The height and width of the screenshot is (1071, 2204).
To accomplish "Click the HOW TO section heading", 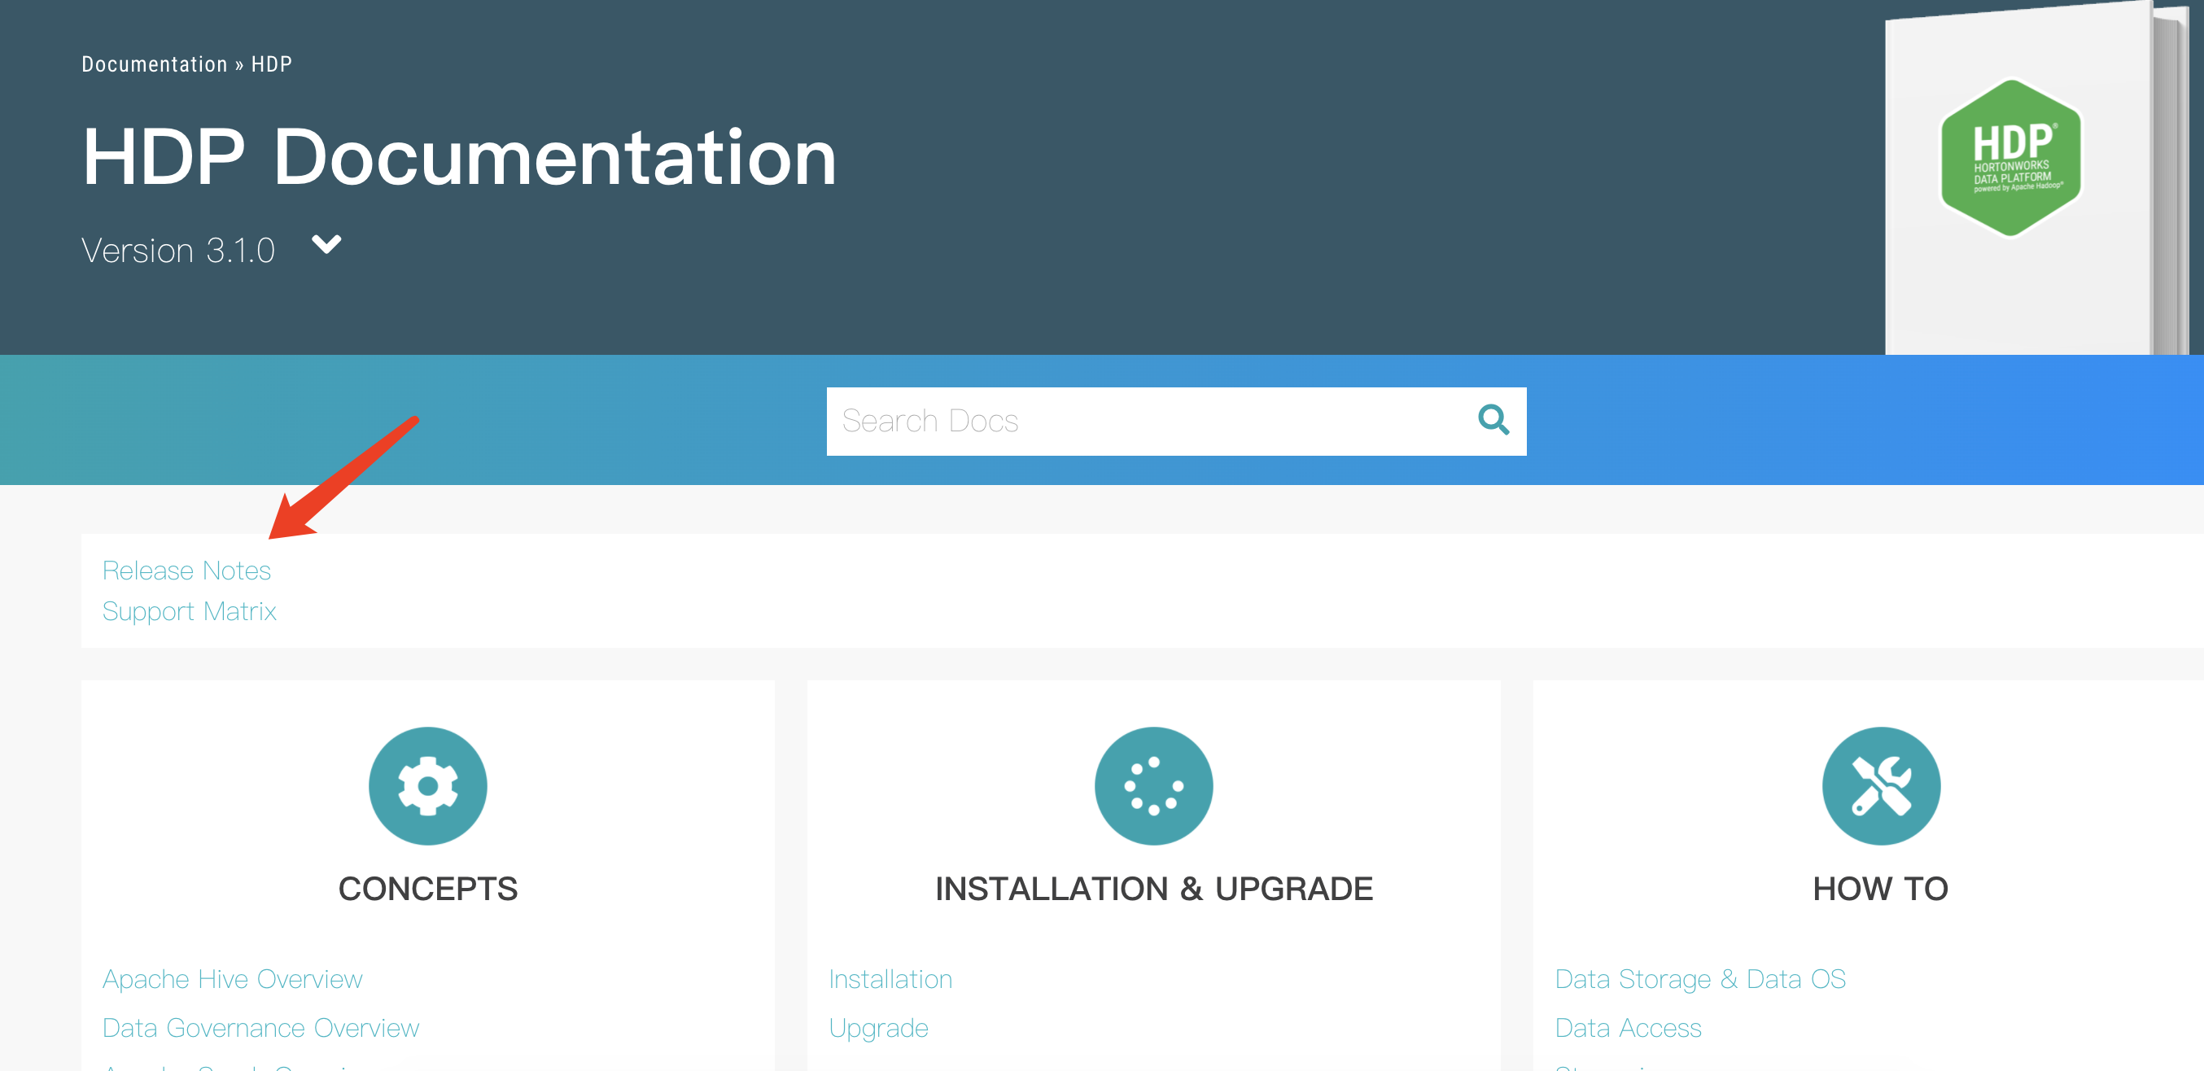I will click(x=1881, y=889).
